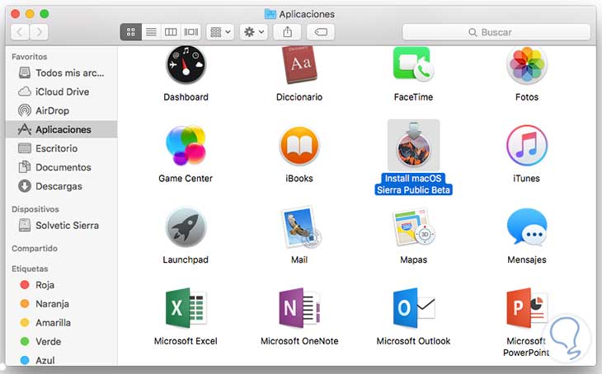Select the Mapas app icon
602x374 pixels.
coord(413,227)
